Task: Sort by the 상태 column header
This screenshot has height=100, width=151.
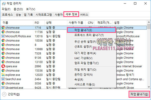Action: pos(56,23)
